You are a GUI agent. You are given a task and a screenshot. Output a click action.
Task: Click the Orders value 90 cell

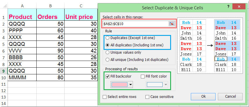(x=51, y=51)
